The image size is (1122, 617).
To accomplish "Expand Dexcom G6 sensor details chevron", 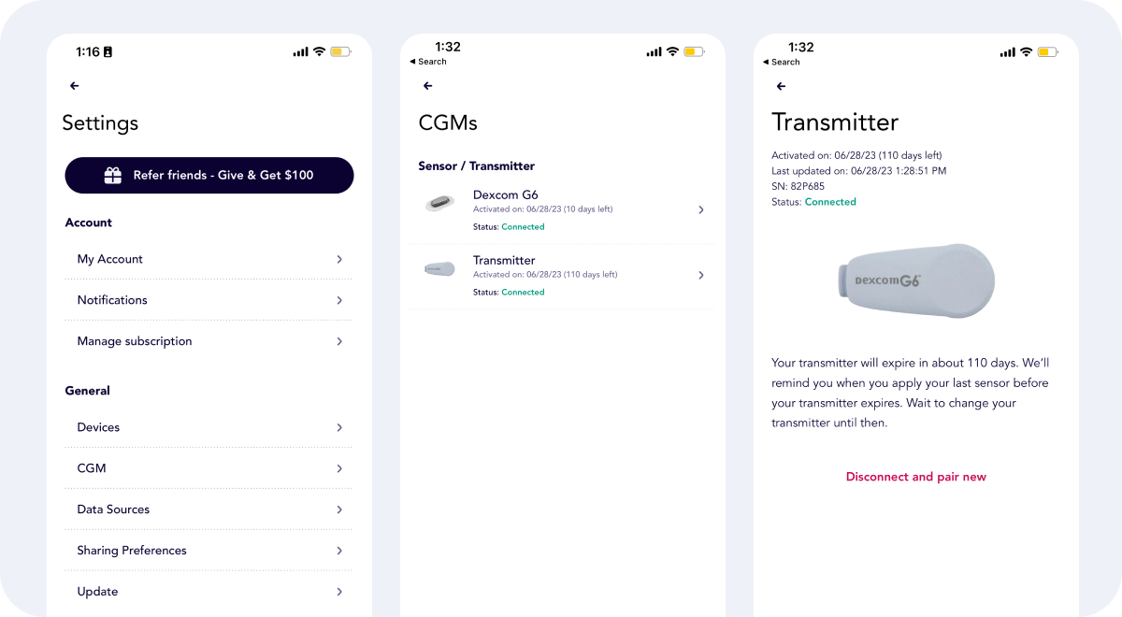I will tap(701, 210).
